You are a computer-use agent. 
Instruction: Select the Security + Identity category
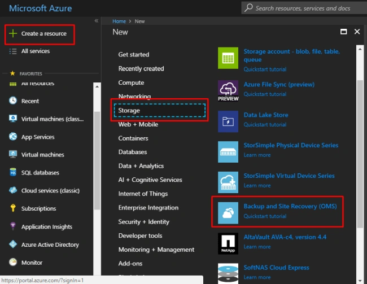[x=144, y=222]
